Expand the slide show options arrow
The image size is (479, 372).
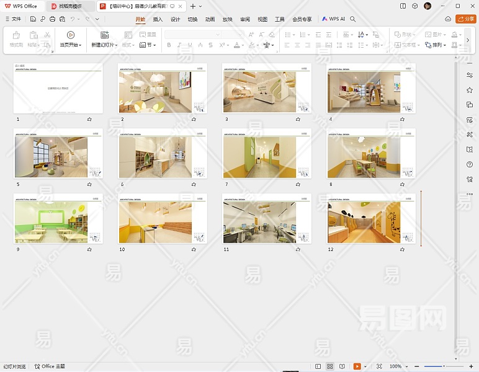365,366
